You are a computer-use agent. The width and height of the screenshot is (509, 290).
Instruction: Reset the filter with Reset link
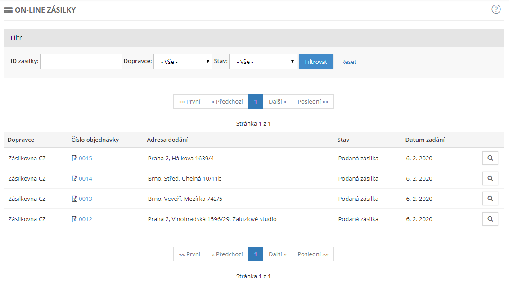click(348, 62)
